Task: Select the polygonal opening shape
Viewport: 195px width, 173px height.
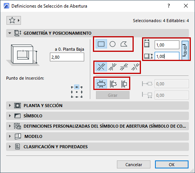Action: (x=124, y=44)
